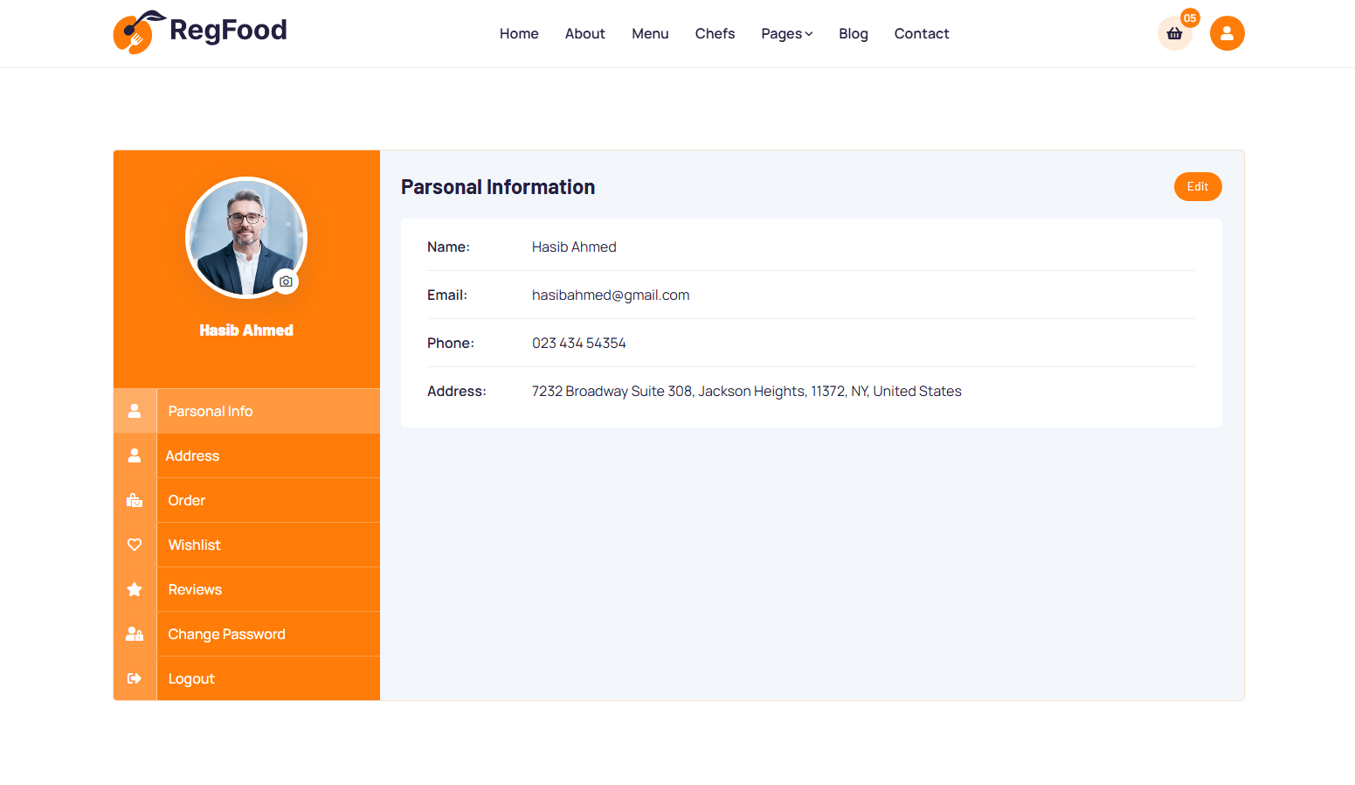Click the camera icon on profile photo
The width and height of the screenshot is (1355, 785).
click(x=286, y=281)
